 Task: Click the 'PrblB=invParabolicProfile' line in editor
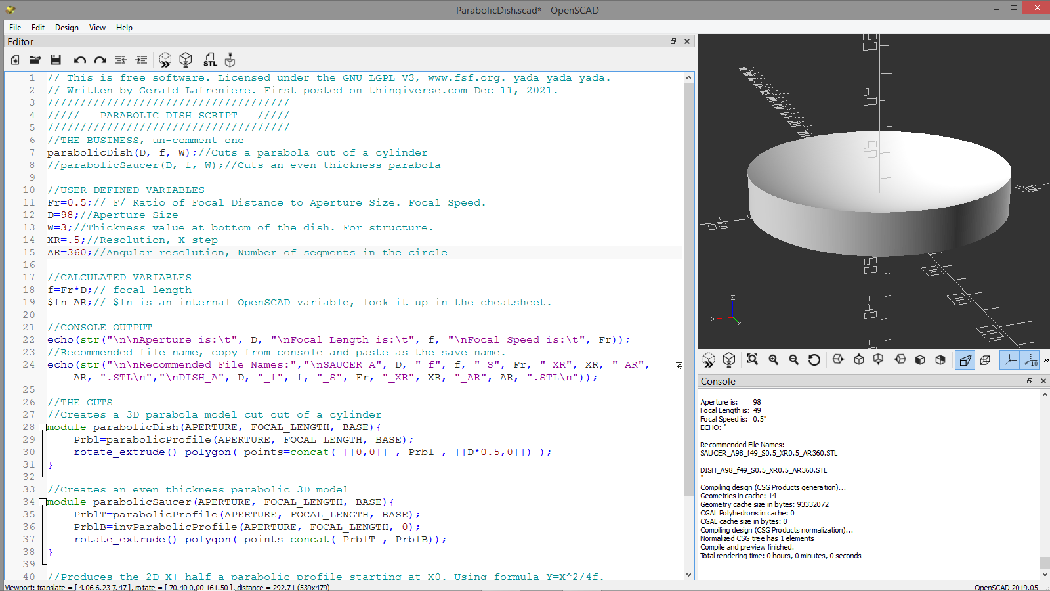click(x=247, y=527)
